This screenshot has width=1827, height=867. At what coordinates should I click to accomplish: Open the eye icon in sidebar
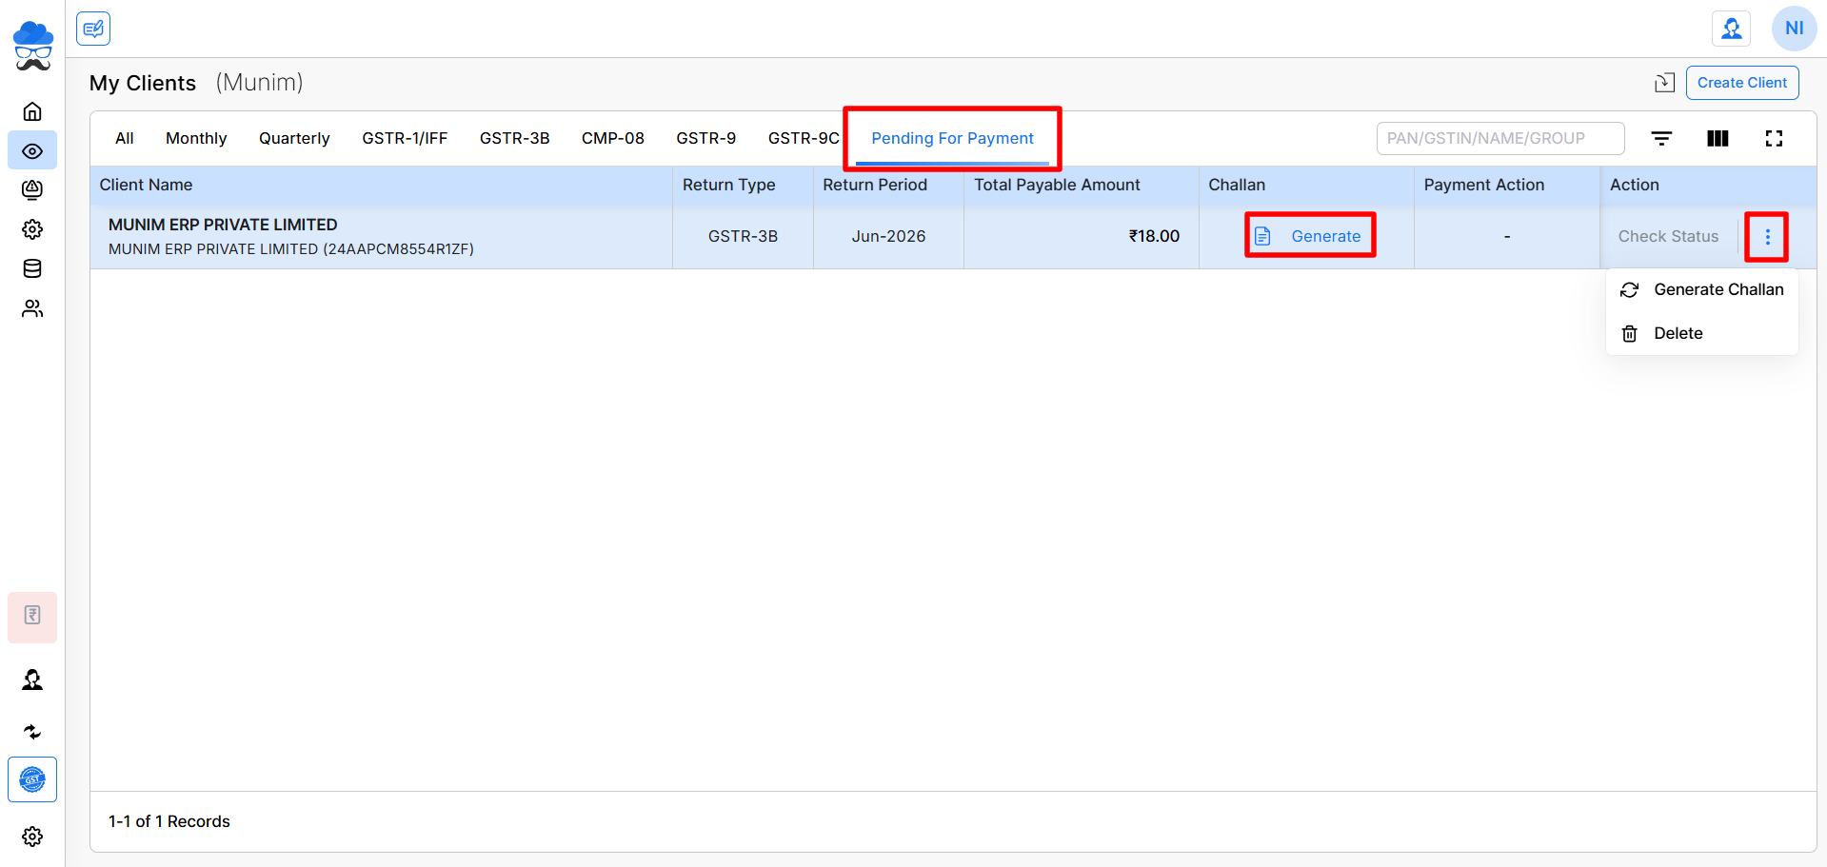[32, 151]
